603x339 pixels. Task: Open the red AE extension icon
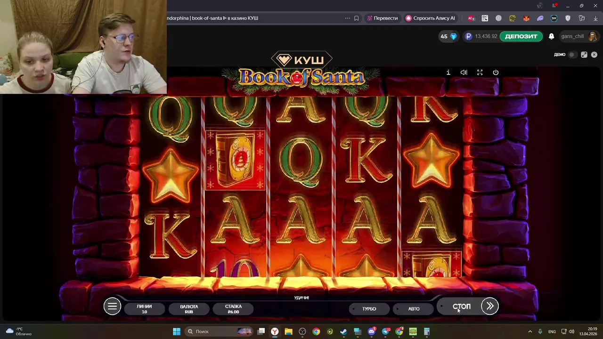(x=471, y=18)
